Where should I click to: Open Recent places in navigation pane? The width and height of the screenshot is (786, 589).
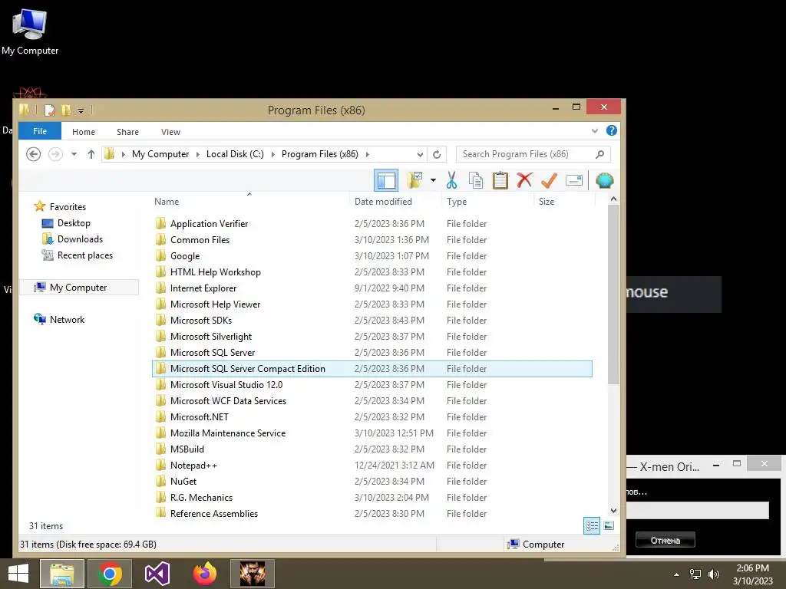pyautogui.click(x=85, y=255)
